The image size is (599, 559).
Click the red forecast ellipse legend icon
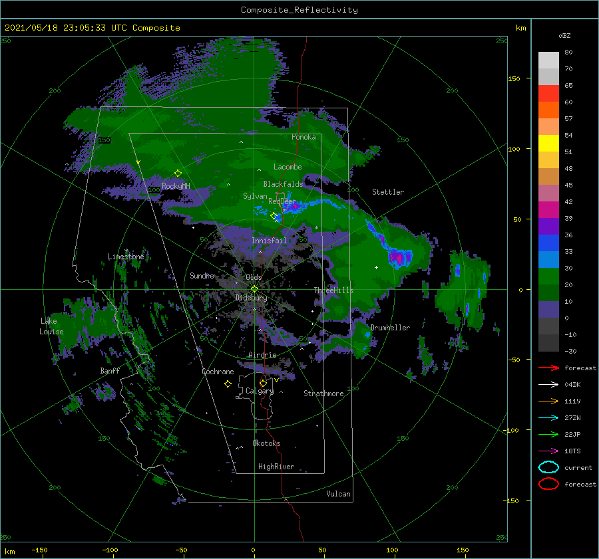pos(548,484)
